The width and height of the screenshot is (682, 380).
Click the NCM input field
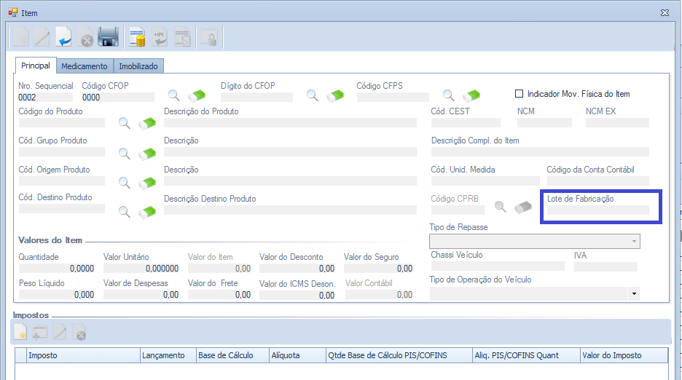click(x=544, y=122)
